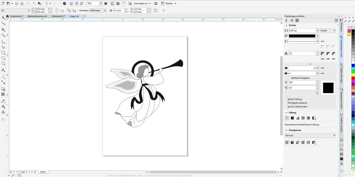Open the zoom level 58% dropdown

(101, 3)
